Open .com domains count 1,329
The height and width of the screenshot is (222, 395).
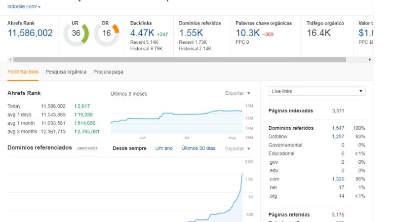coord(338,179)
